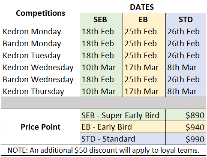
Task: Click the Kedron Tuesday cell
Action: 41,55
